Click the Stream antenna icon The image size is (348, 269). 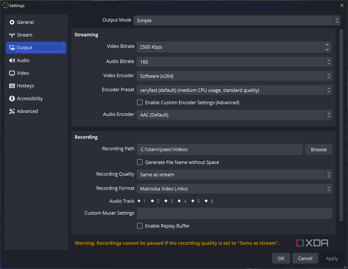pyautogui.click(x=12, y=35)
